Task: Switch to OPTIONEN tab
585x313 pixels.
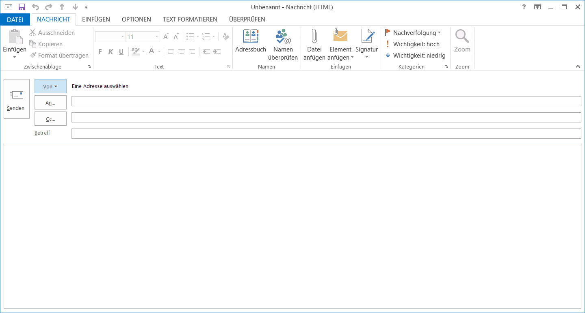Action: tap(136, 19)
